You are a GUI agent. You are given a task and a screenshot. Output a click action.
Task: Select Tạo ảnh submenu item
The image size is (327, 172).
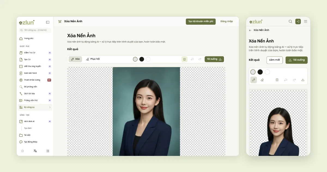28,128
